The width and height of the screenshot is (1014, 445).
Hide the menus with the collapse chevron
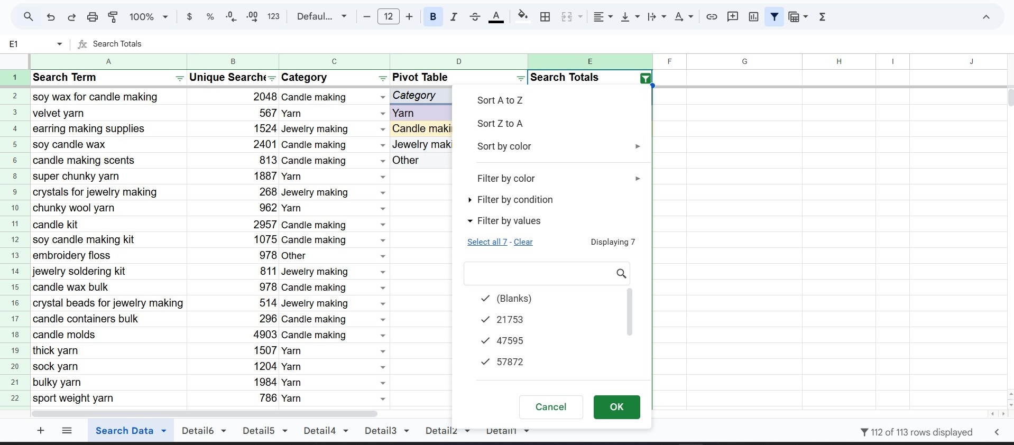point(986,17)
